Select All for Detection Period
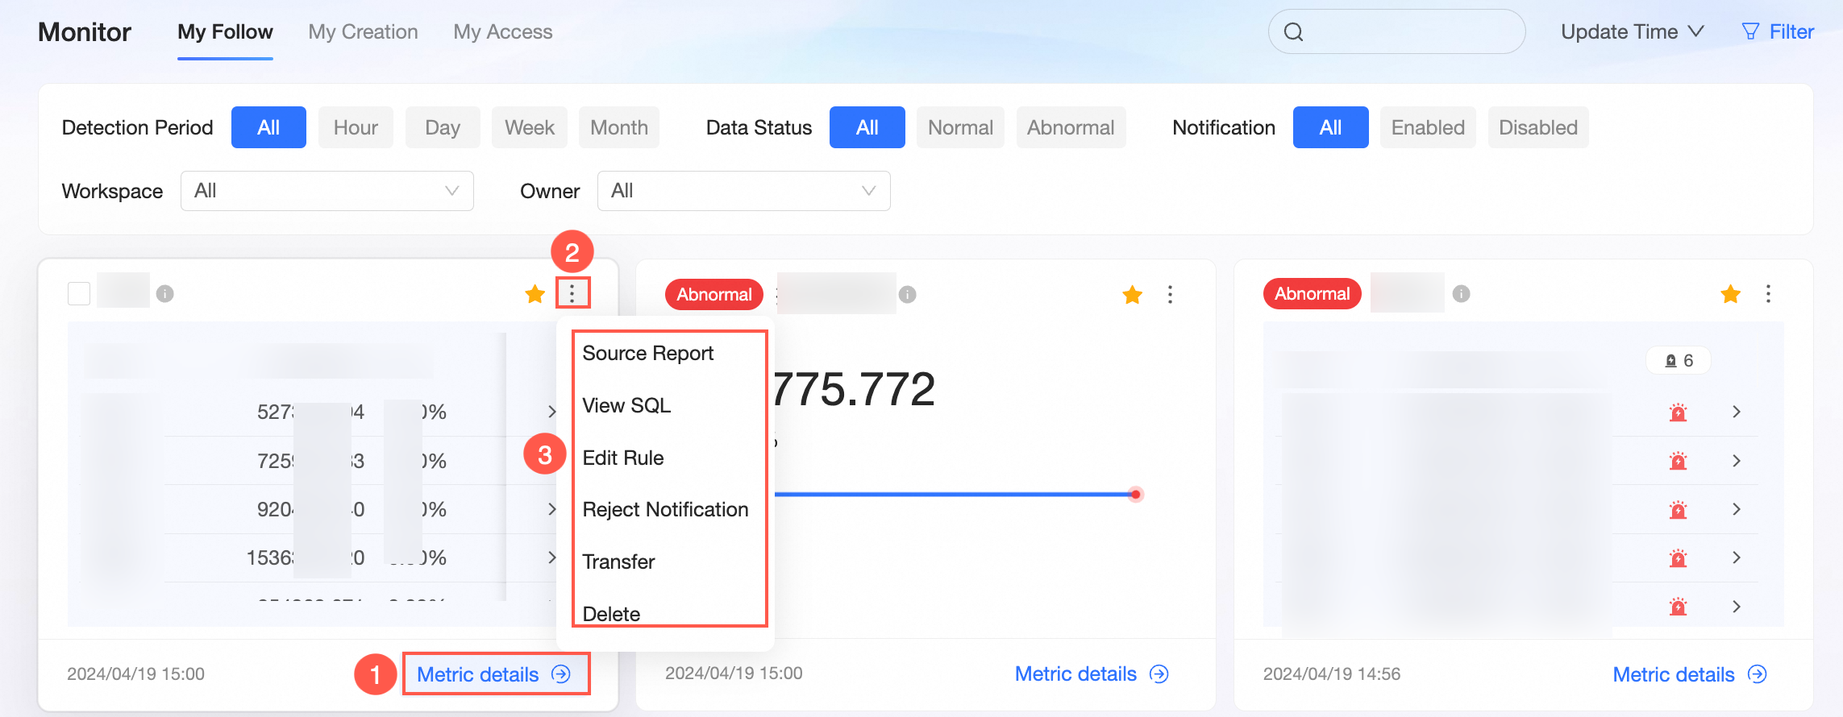The height and width of the screenshot is (717, 1843). 268,127
